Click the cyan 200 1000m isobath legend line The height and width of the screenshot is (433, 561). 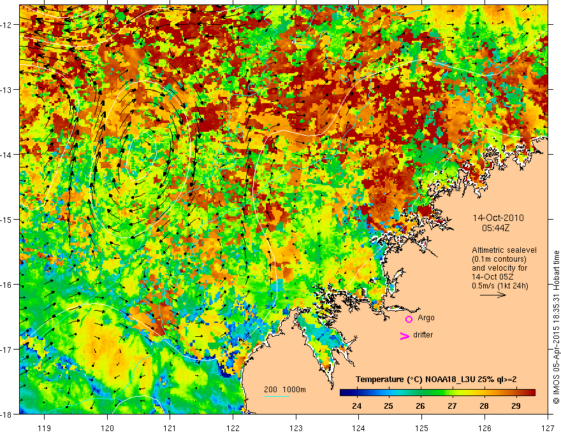(277, 396)
